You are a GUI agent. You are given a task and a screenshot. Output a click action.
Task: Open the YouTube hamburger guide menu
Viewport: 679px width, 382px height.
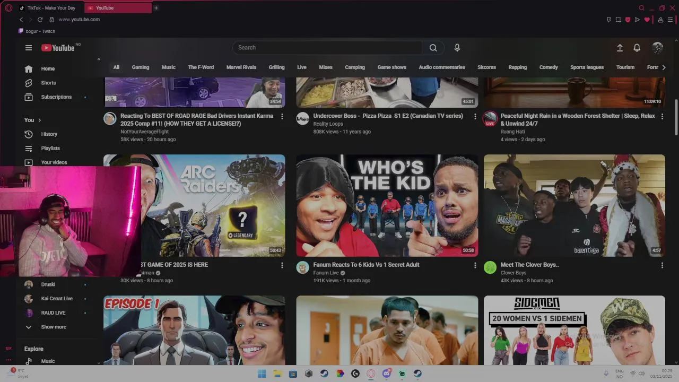(x=29, y=48)
